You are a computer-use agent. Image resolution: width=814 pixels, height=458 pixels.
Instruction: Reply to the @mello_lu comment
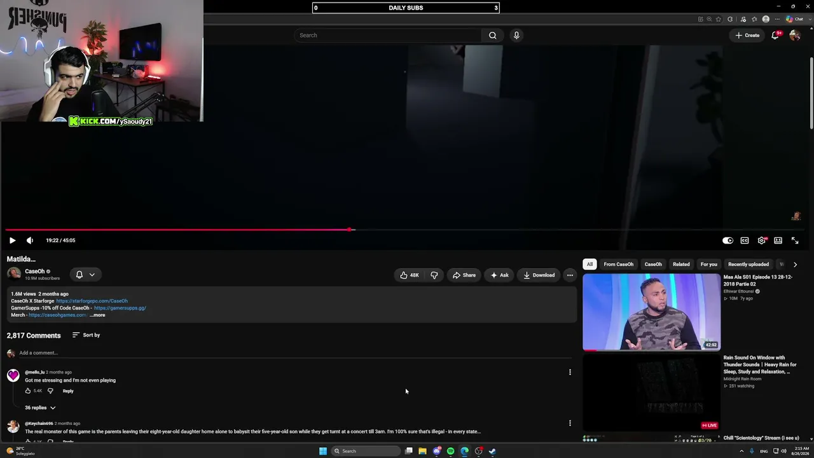tap(68, 391)
